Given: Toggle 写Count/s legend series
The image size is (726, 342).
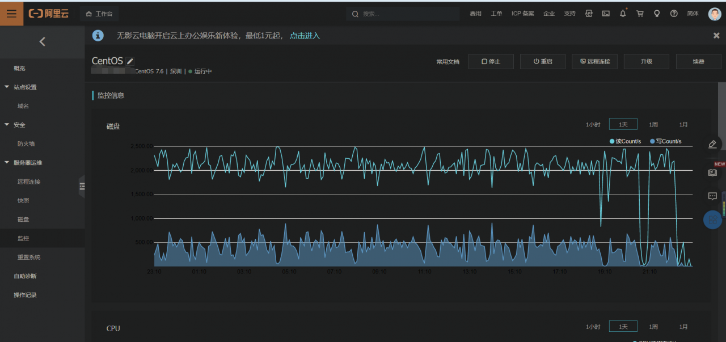Looking at the screenshot, I should (666, 141).
